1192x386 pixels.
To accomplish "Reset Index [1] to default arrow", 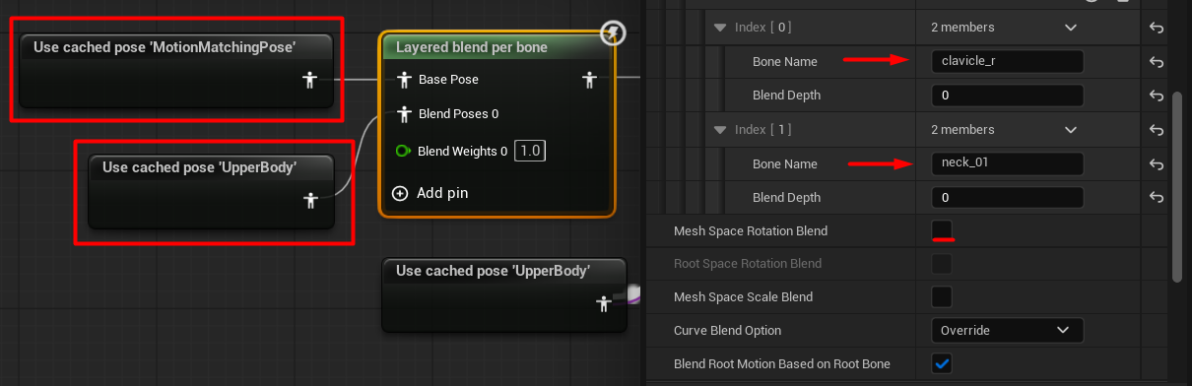I will (x=1157, y=130).
